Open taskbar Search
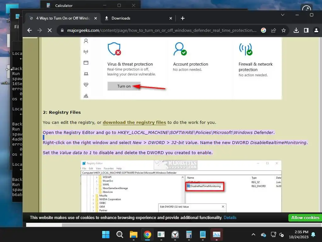This screenshot has width=322, height=242. 120,234
